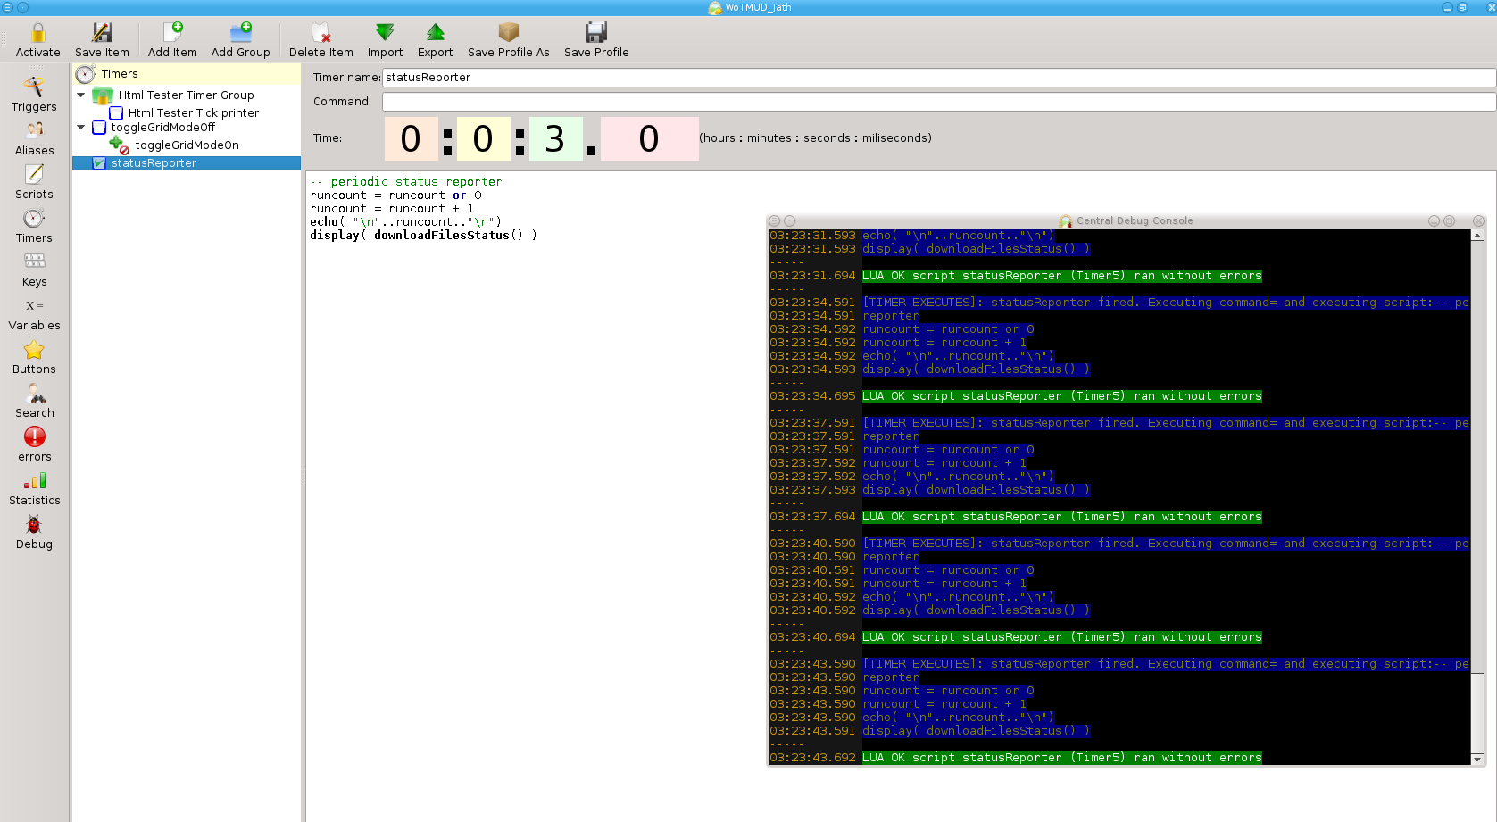Click the hours time box

tap(411, 138)
